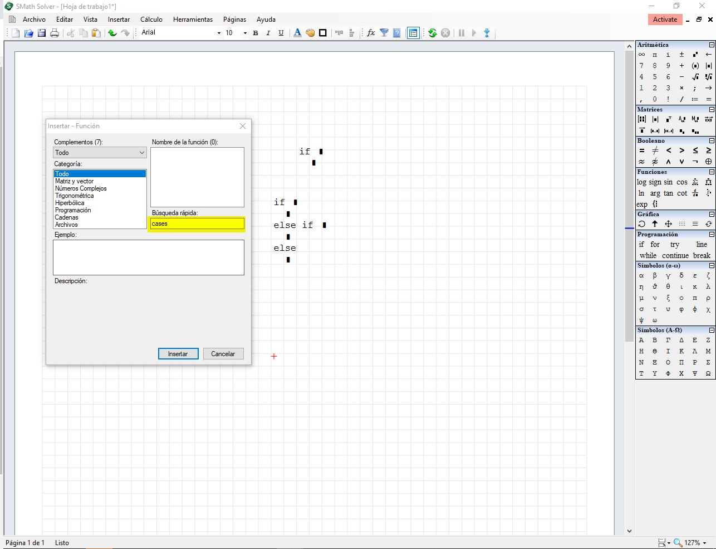716x549 pixels.
Task: Click the Insertar button in dialog
Action: pyautogui.click(x=178, y=354)
